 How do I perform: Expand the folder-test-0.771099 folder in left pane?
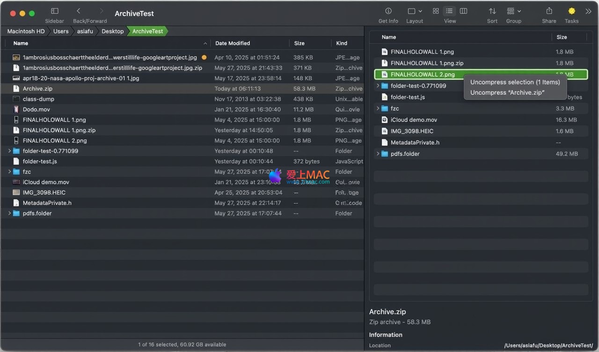[x=9, y=151]
